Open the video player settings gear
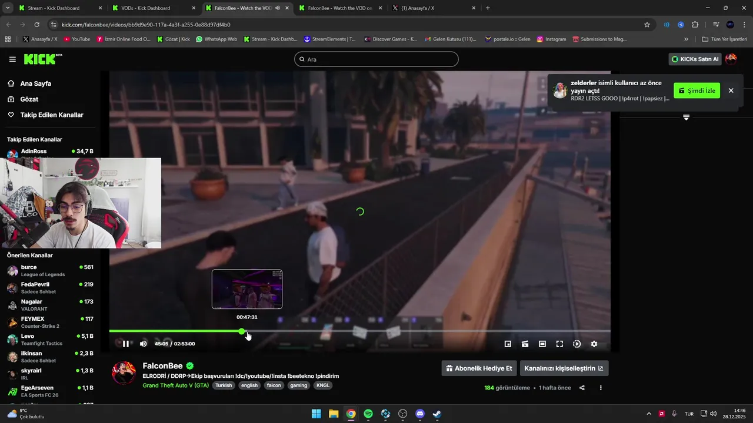Screen dimensions: 753x423 pyautogui.click(x=594, y=344)
